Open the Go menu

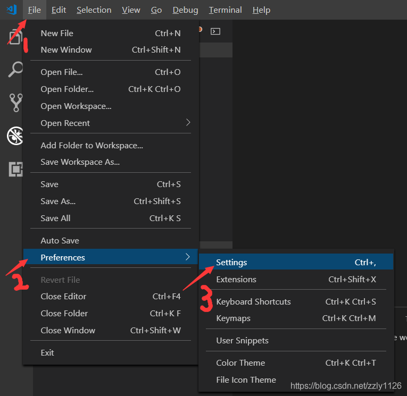tap(156, 10)
